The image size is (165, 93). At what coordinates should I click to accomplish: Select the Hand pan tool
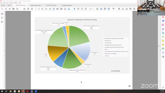pos(78,9)
